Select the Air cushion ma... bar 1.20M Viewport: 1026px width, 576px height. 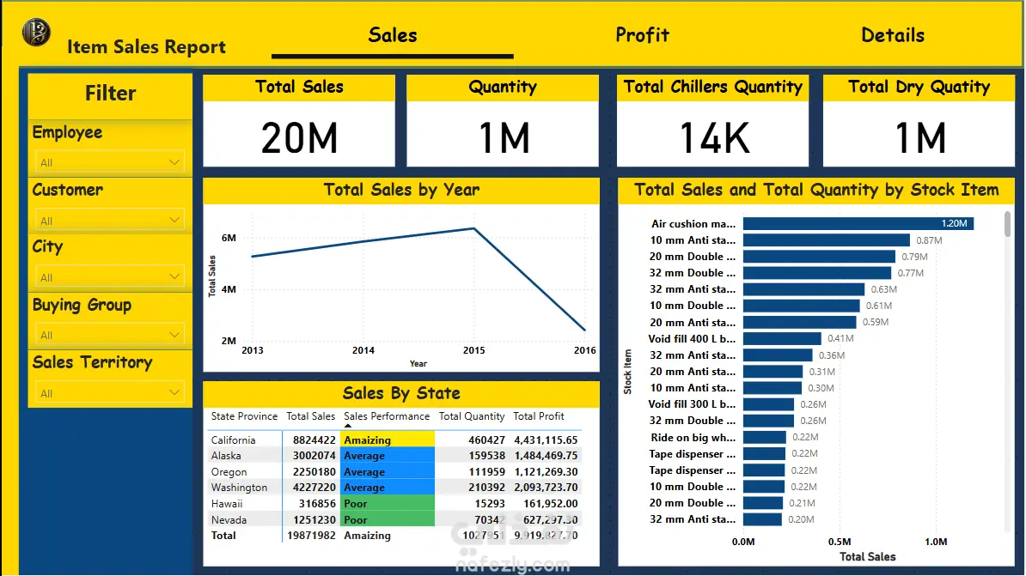point(858,223)
